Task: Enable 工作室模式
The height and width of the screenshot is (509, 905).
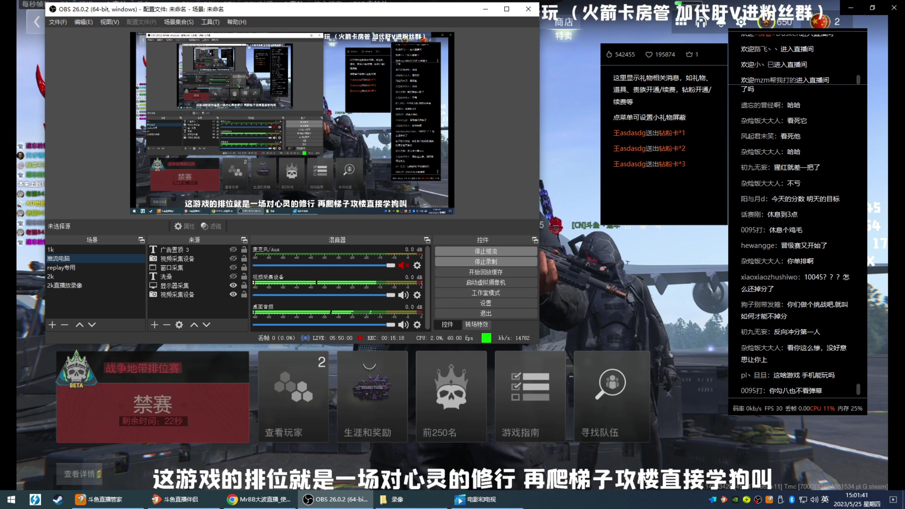Action: tap(486, 293)
